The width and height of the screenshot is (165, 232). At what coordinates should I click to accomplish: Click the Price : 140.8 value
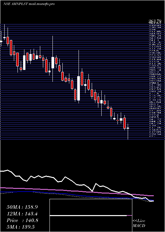pyautogui.click(x=22, y=220)
